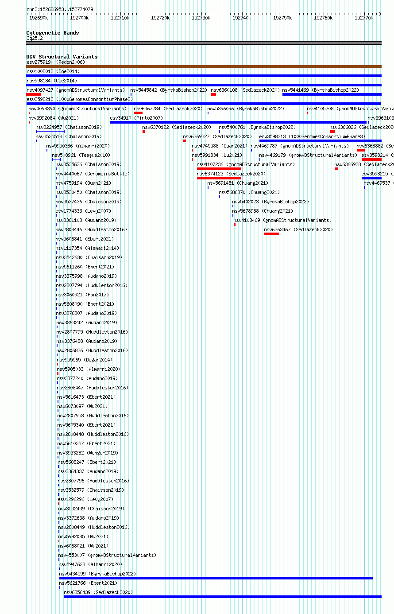Open the nsv3060921 (Fan2017) label

[82, 295]
